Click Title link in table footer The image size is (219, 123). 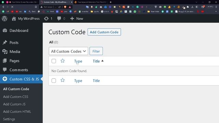pos(96,81)
